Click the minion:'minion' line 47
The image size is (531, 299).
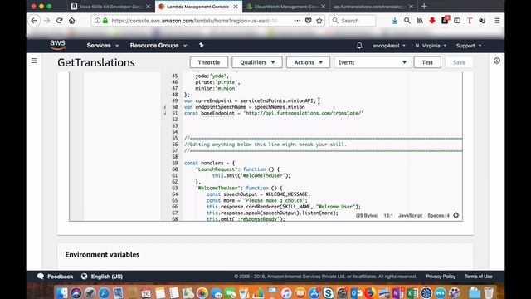(216, 88)
